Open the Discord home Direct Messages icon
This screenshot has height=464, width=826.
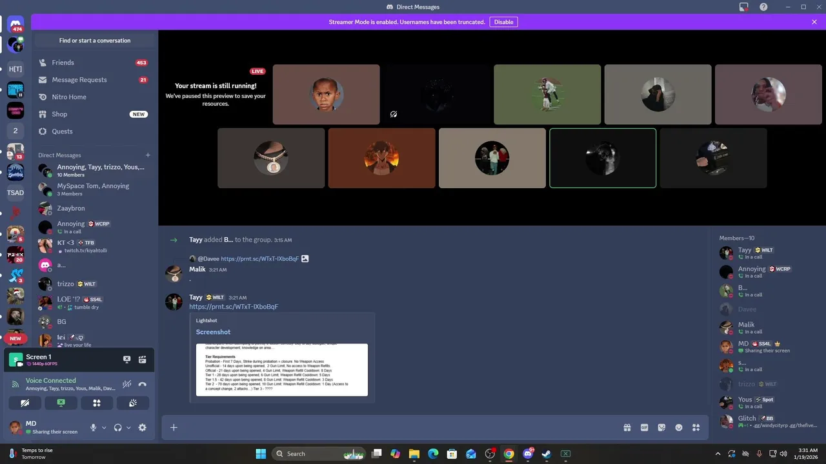pyautogui.click(x=16, y=25)
